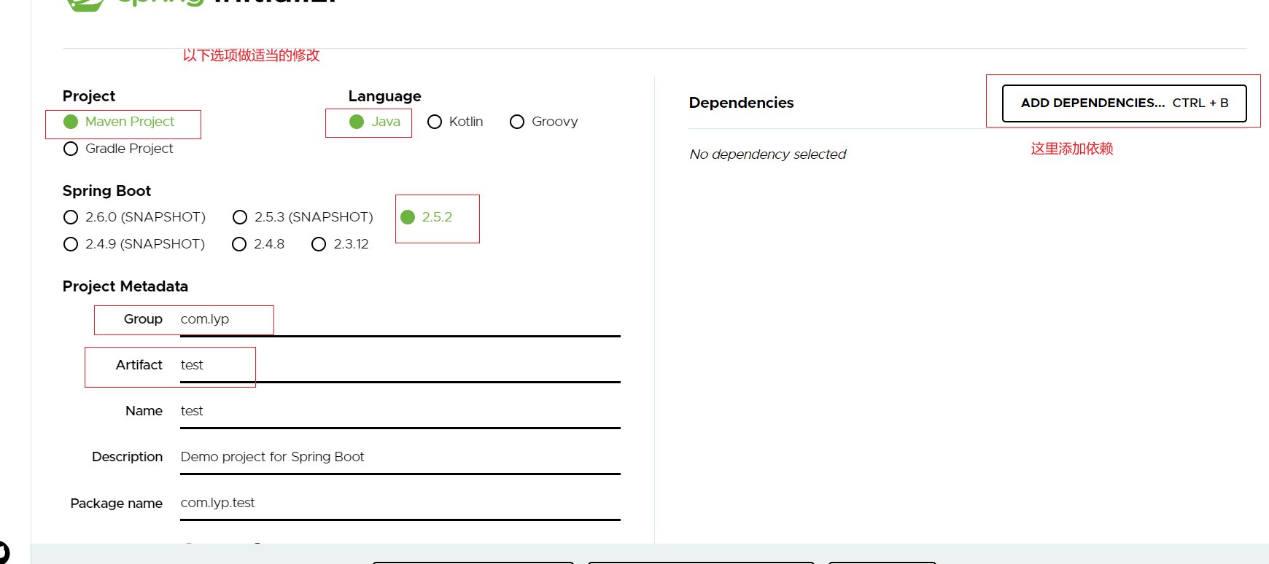Image resolution: width=1269 pixels, height=564 pixels.
Task: Choose Spring Boot version 2.3.12
Action: (319, 244)
